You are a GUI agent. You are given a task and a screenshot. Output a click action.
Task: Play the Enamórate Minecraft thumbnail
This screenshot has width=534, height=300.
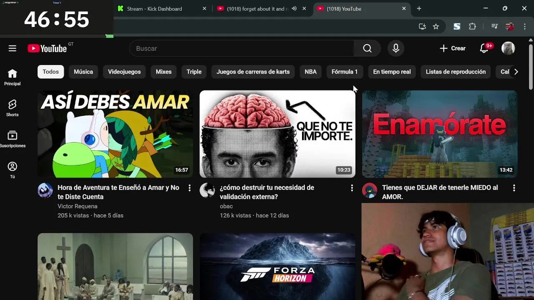(x=440, y=134)
